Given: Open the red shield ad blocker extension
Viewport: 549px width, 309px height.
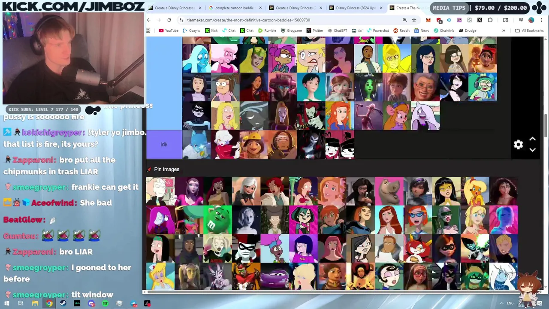Looking at the screenshot, I should pyautogui.click(x=438, y=20).
